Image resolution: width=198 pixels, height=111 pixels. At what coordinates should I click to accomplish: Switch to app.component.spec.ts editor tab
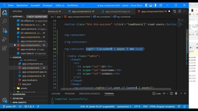[x=118, y=11]
